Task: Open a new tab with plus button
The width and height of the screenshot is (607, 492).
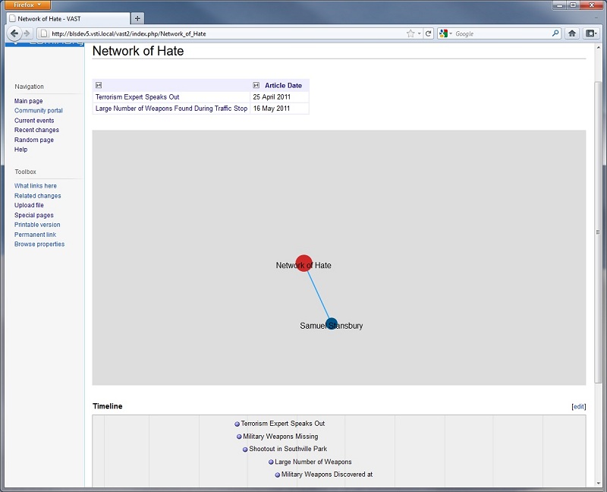Action: 137,18
